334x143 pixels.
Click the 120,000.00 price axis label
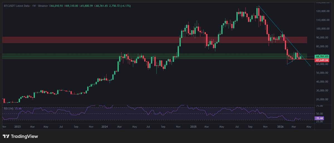point(323,11)
